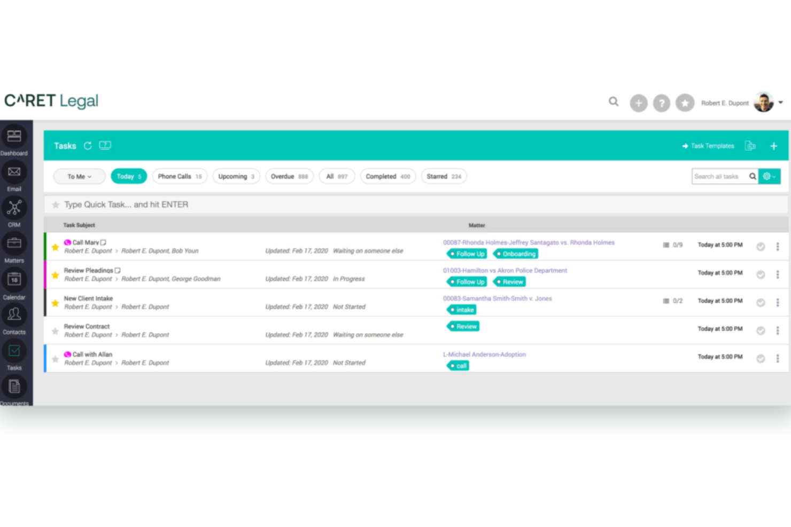
Task: Switch to the Overdue tasks tab
Action: coord(289,176)
